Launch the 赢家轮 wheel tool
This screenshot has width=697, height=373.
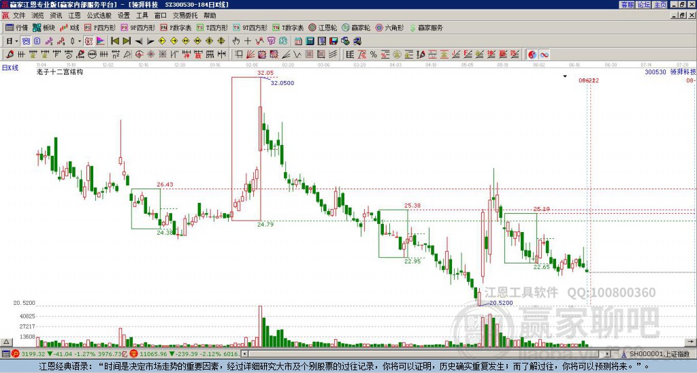click(x=356, y=27)
